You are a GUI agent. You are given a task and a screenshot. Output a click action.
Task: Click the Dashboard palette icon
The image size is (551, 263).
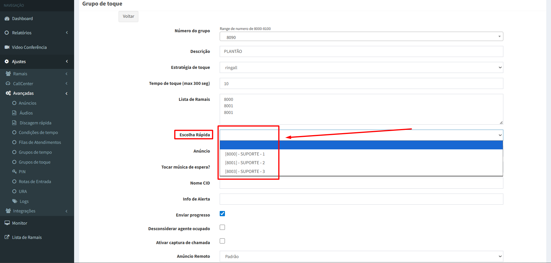[x=7, y=19]
